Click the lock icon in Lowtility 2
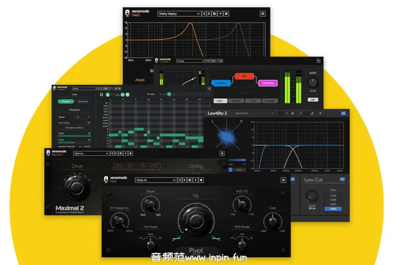Screen dimensions: 397x265 312,113
